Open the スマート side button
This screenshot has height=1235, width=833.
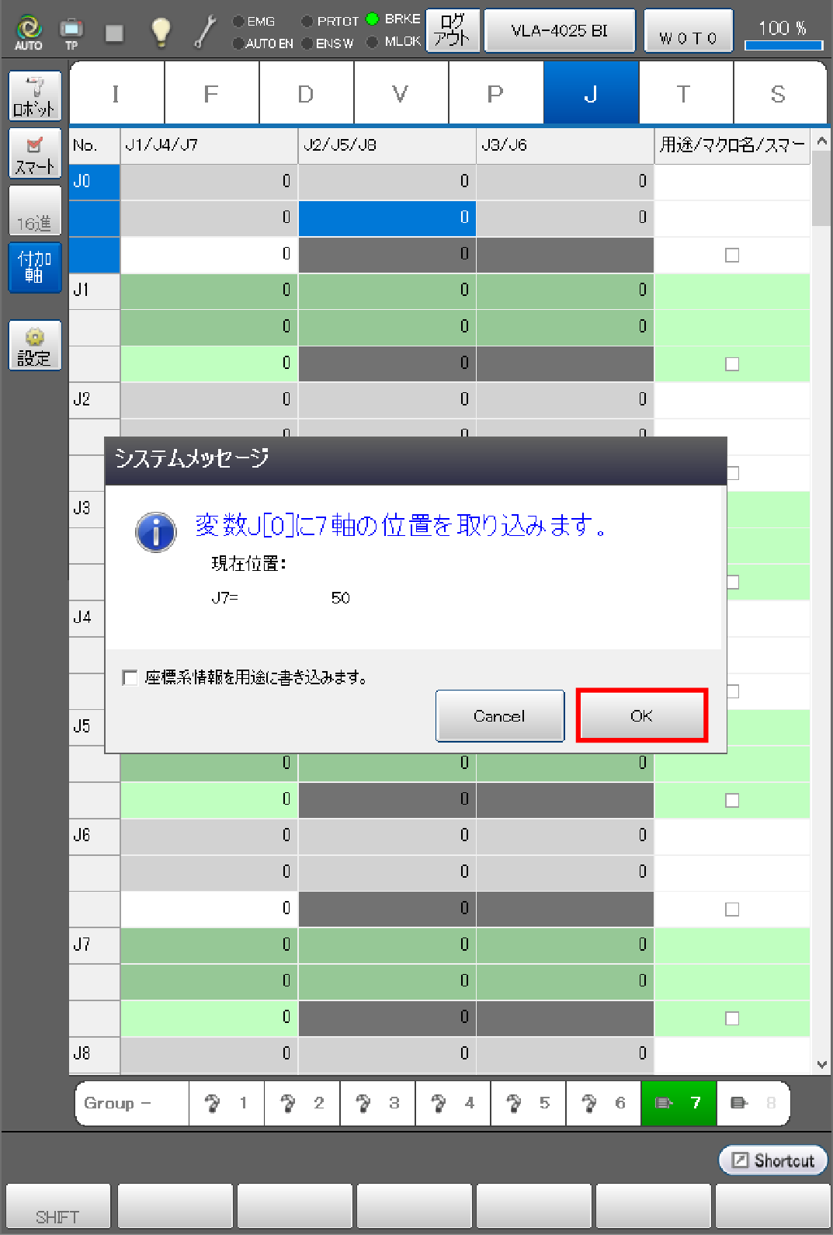(x=35, y=153)
